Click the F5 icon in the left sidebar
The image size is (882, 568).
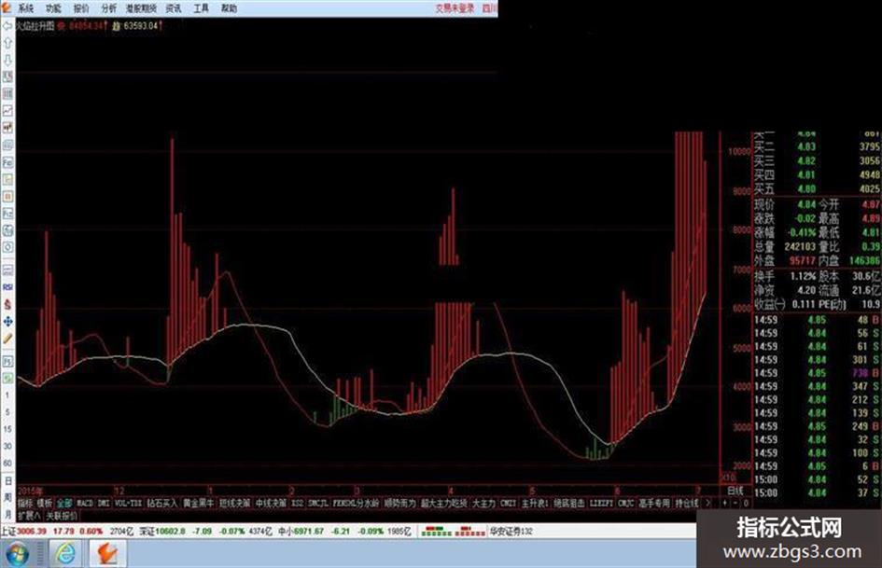click(7, 361)
